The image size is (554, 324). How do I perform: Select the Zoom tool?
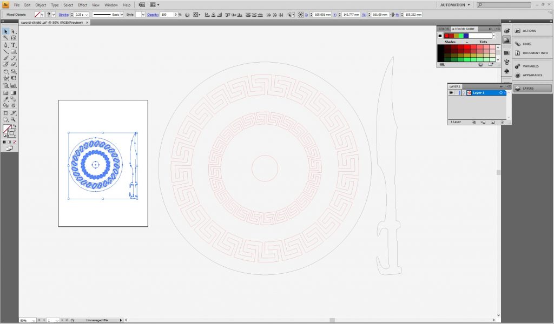tap(14, 119)
